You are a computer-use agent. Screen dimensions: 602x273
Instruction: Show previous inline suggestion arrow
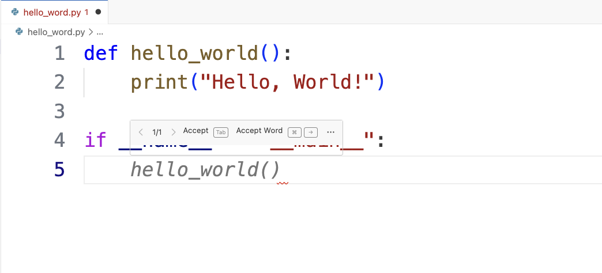pyautogui.click(x=141, y=132)
